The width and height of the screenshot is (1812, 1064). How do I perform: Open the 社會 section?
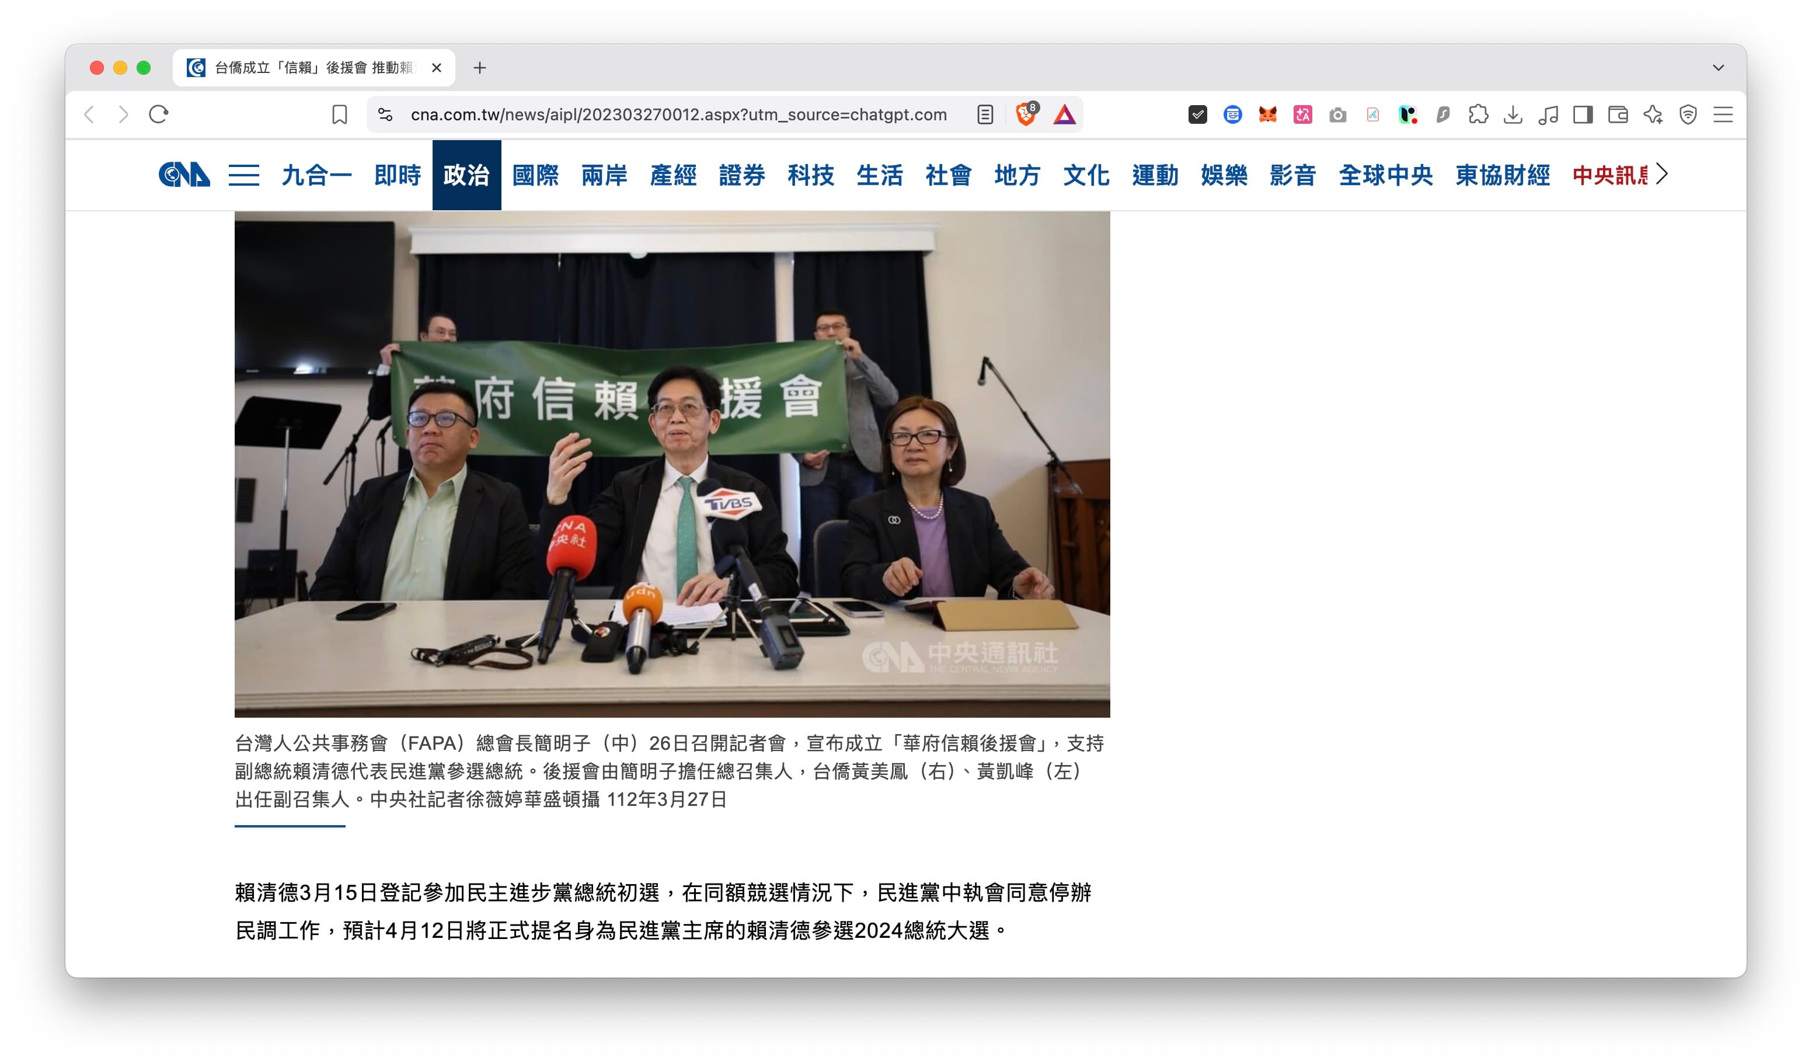(x=949, y=175)
